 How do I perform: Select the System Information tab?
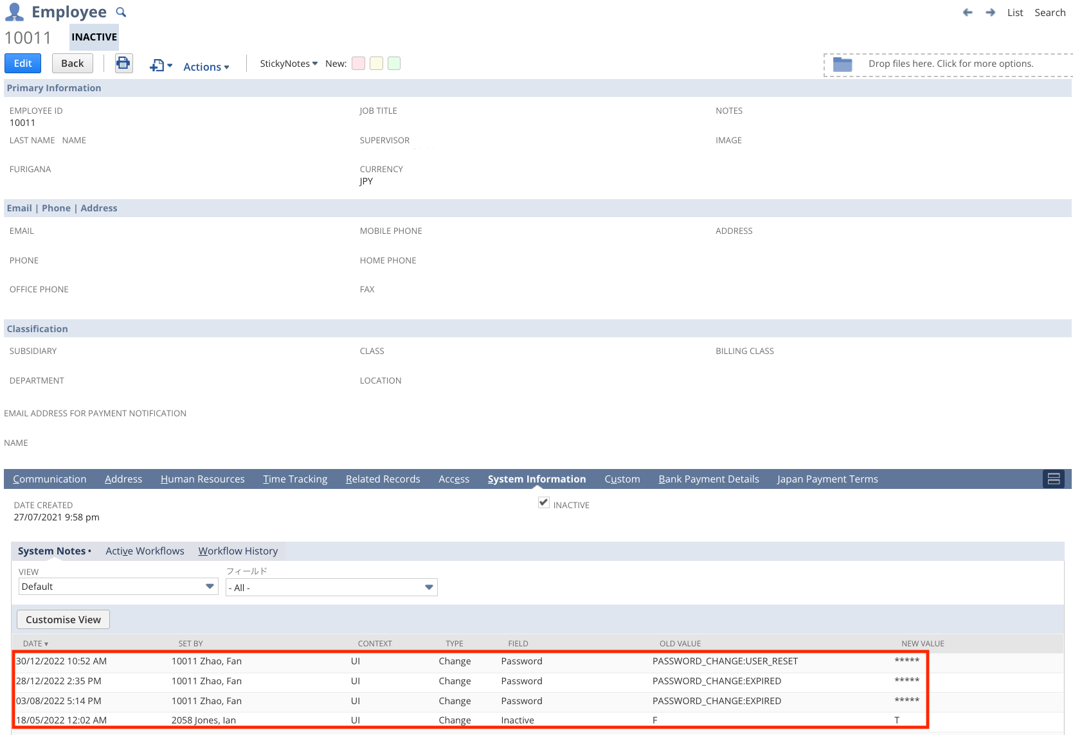click(537, 479)
